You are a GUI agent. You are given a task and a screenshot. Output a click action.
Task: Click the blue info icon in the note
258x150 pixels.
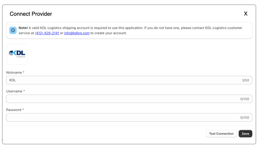coord(13,31)
